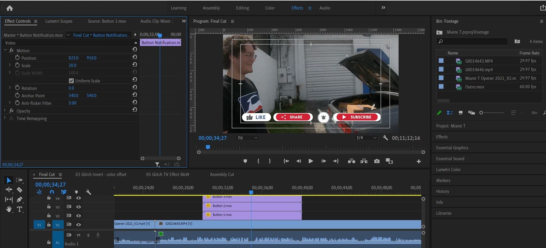Toggle V1 track output eye
The width and height of the screenshot is (546, 248).
click(78, 225)
